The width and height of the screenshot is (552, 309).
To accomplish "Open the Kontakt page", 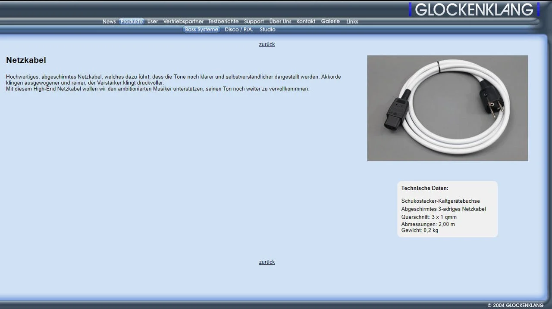I will click(306, 21).
